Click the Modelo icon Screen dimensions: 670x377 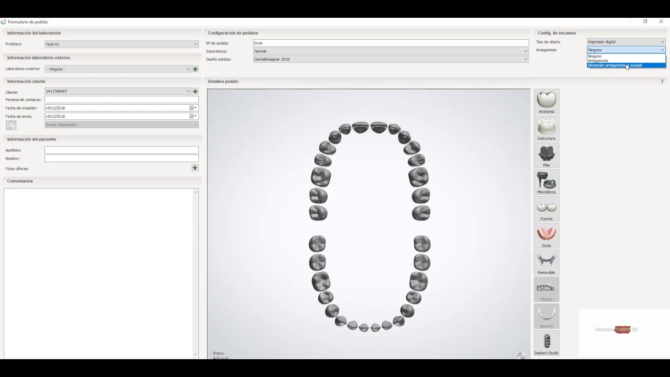[546, 289]
